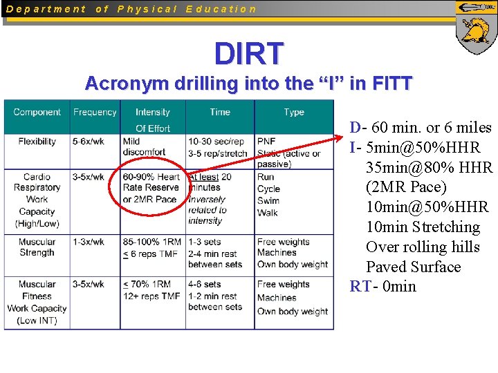Click the RT- 0min line
This screenshot has height=373, width=498.
382,286
